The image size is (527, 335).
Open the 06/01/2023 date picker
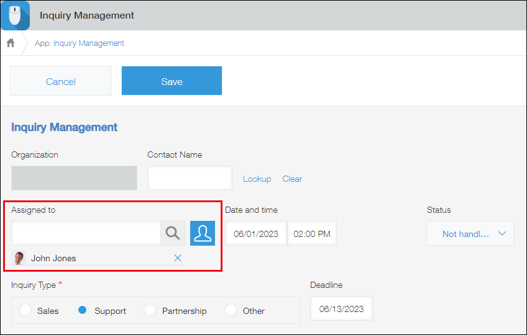coord(256,234)
